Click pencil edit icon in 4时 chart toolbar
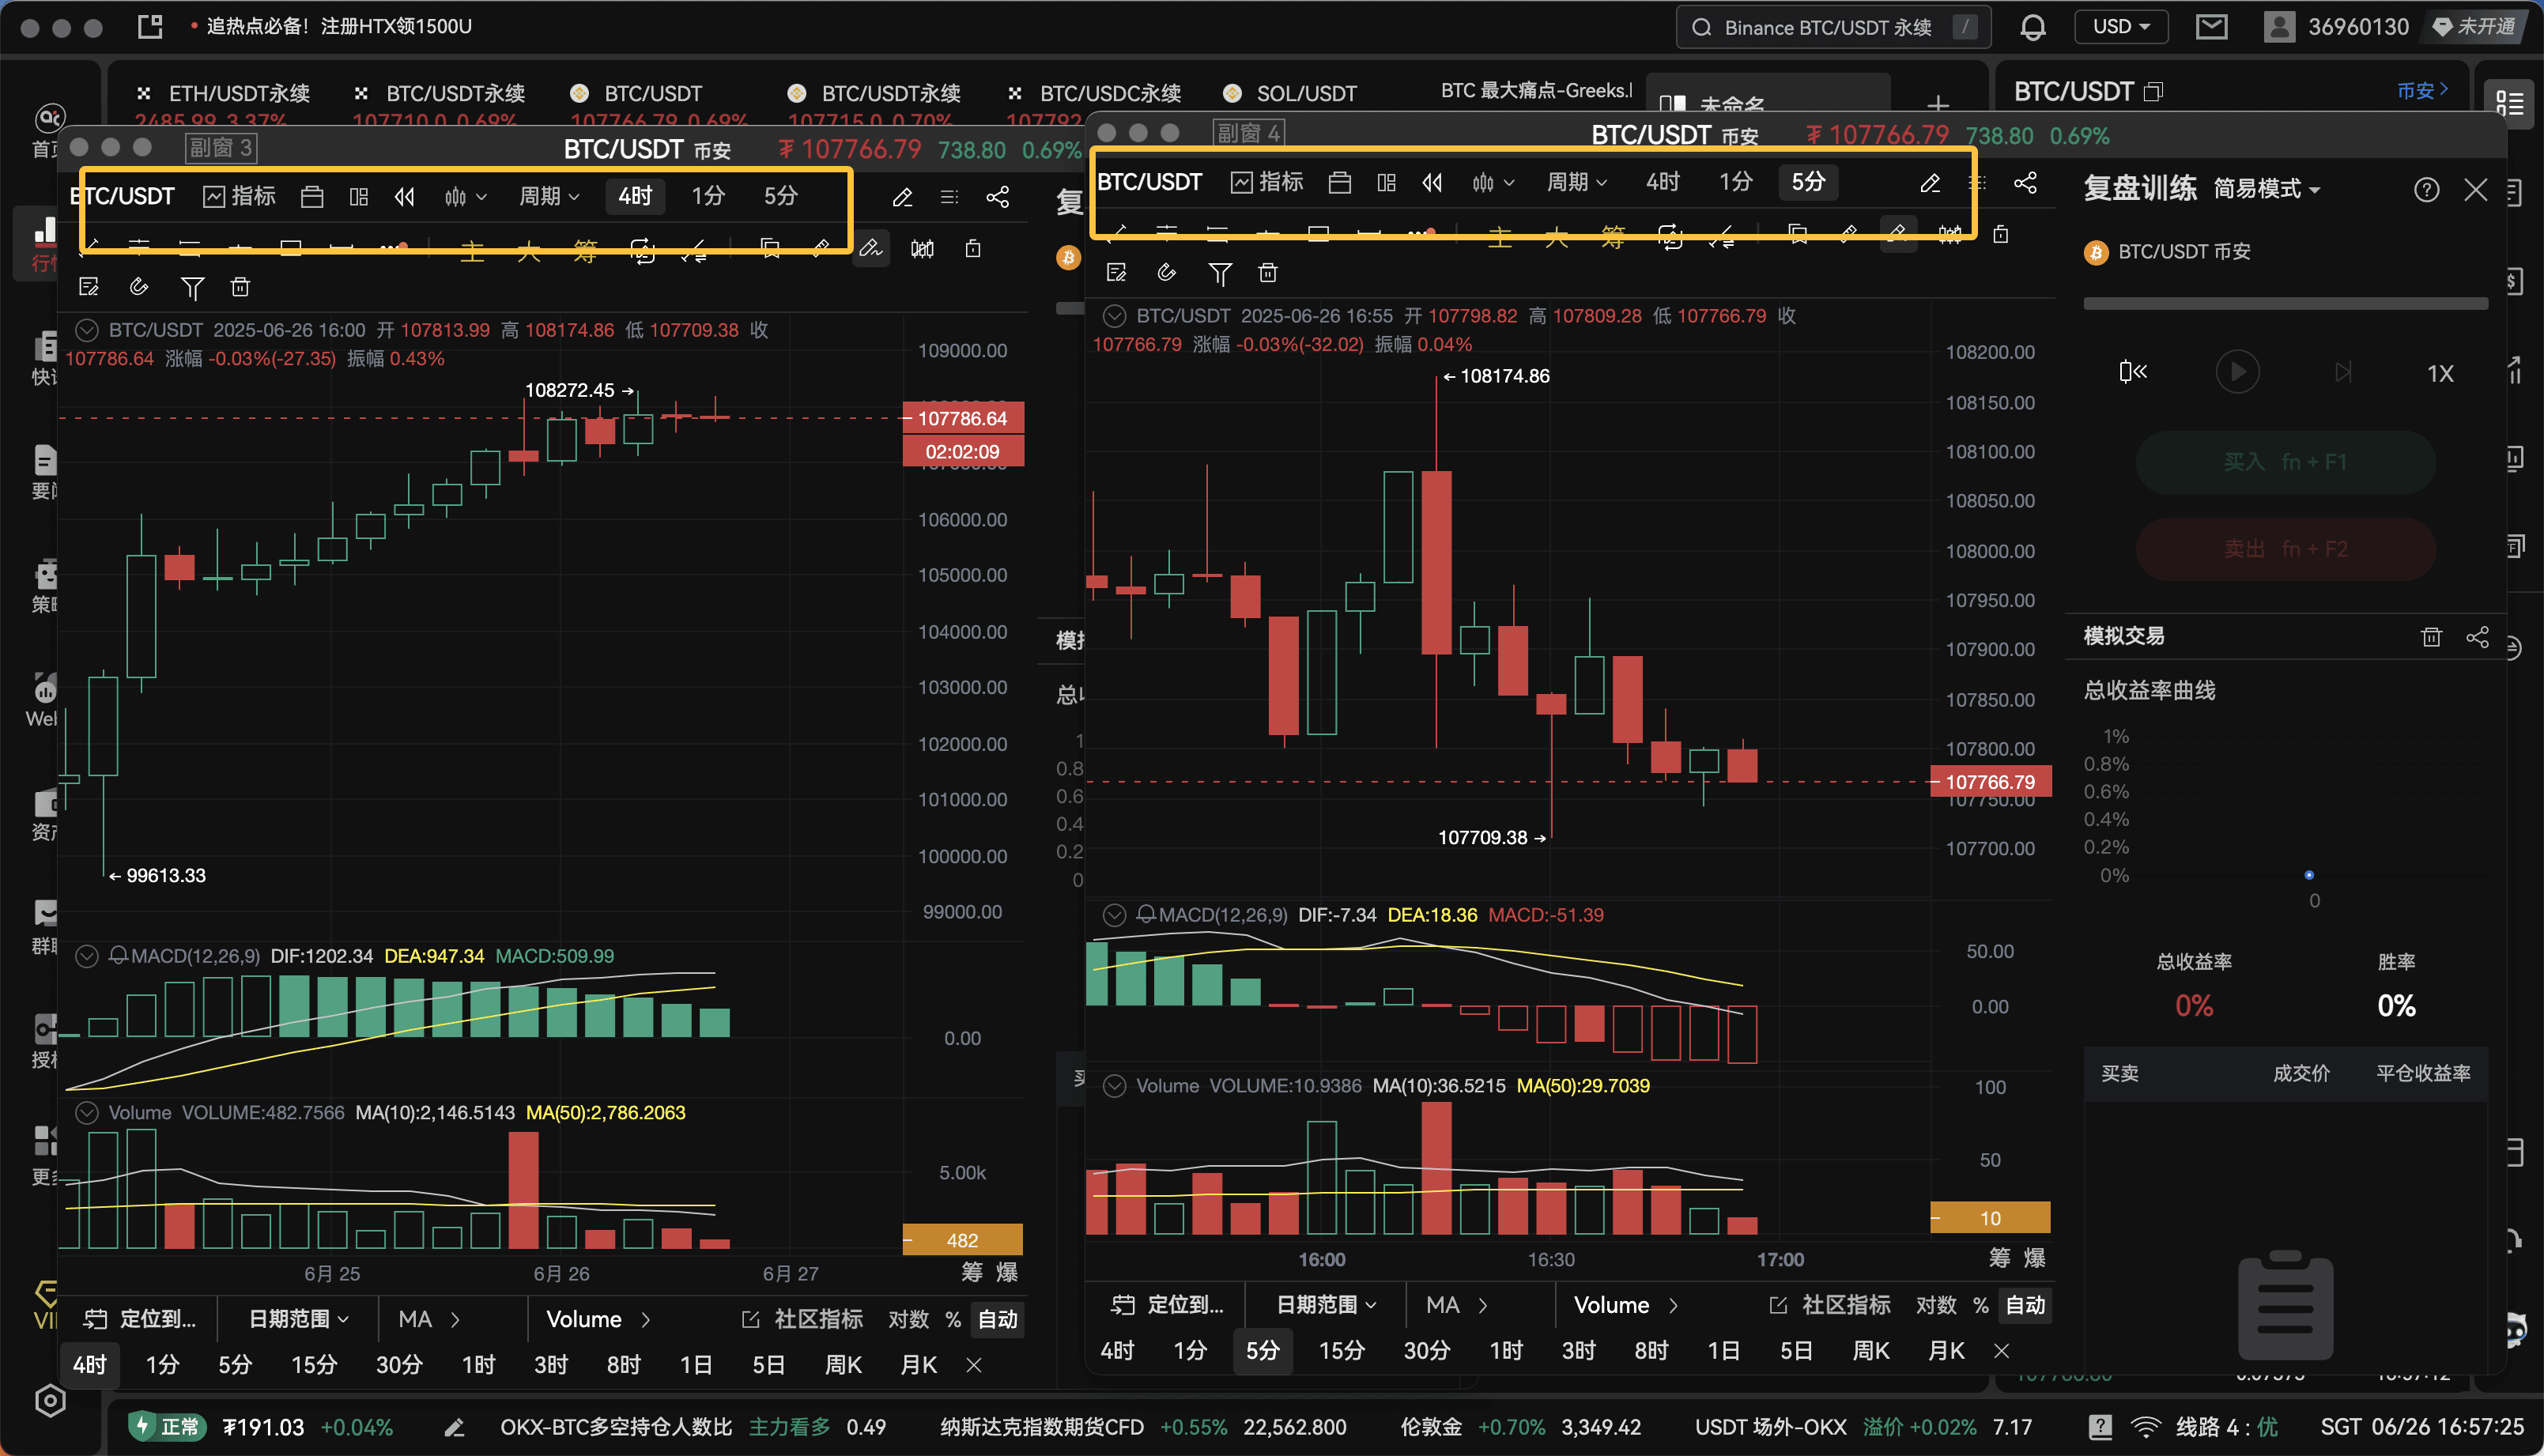The image size is (2544, 1456). point(902,197)
